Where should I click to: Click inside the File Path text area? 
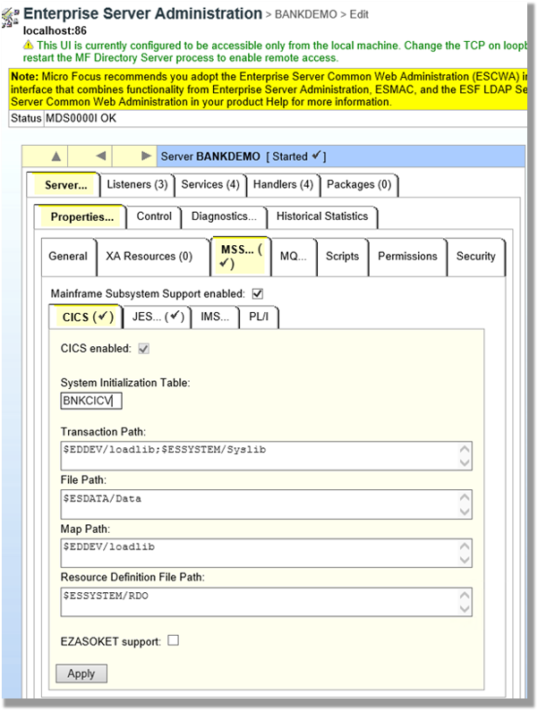[266, 504]
